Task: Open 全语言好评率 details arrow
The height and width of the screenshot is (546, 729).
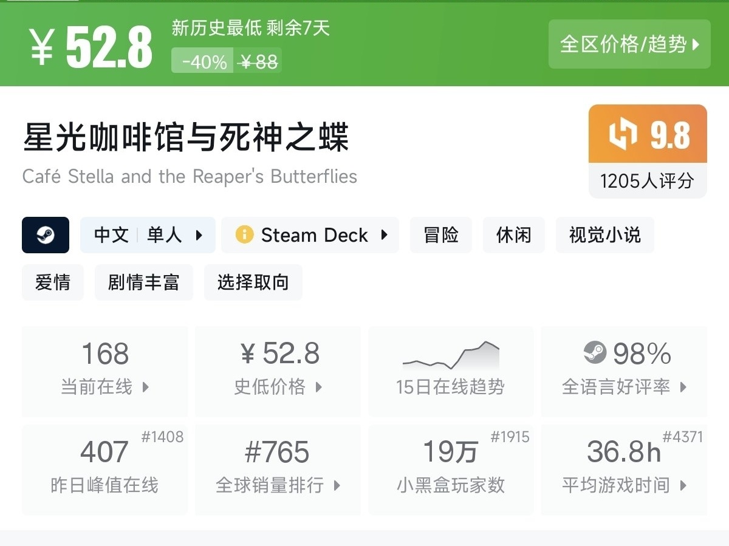Action: pyautogui.click(x=683, y=387)
